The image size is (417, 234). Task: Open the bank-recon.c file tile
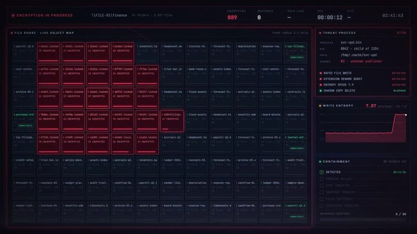coord(197,75)
